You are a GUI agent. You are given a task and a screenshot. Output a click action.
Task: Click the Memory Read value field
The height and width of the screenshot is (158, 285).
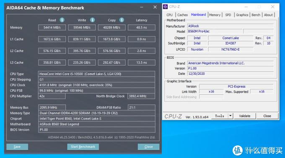pyautogui.click(x=52, y=28)
